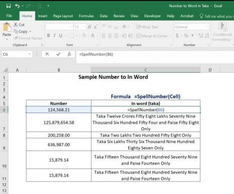The image size is (234, 194).
Task: Click the Increase Font Size icon
Action: coord(90,27)
